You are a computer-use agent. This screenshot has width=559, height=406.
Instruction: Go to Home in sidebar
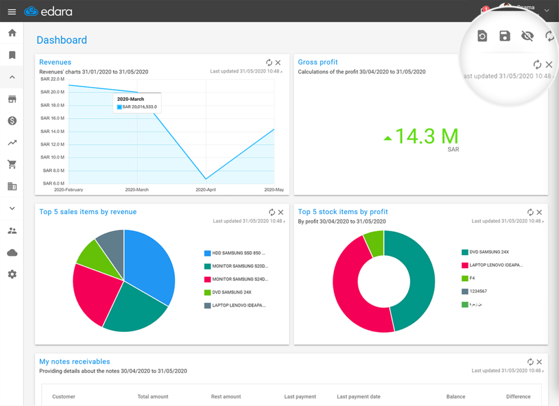pyautogui.click(x=12, y=33)
